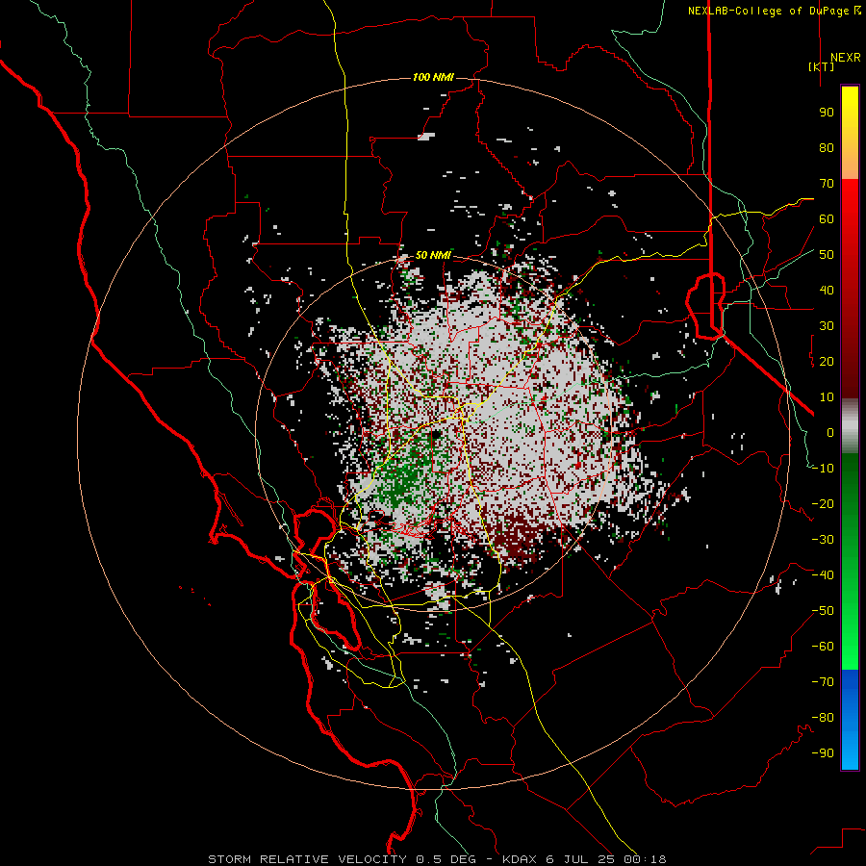Click the -60 value on velocity scale
Viewport: 866px width, 866px height.
pyautogui.click(x=823, y=647)
